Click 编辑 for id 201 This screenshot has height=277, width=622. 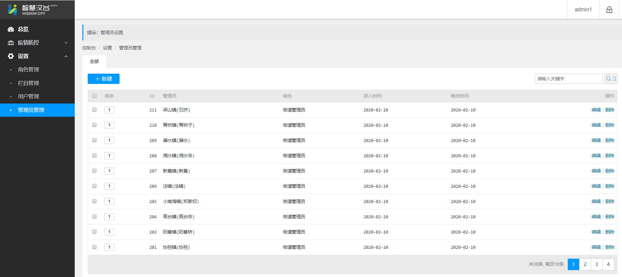pyautogui.click(x=596, y=247)
